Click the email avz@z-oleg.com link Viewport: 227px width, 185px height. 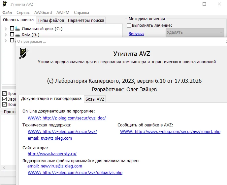[50, 138]
